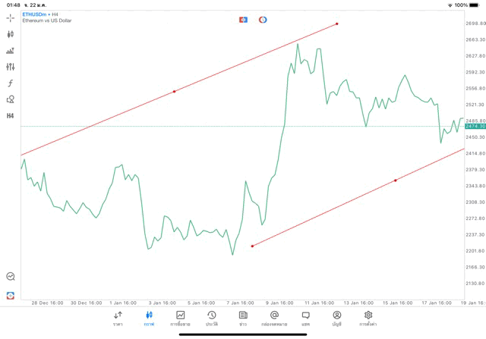Viewport: 486px width, 339px height.
Task: Tap the red-blue one-click trading icon at bottom left
Action: tap(11, 295)
